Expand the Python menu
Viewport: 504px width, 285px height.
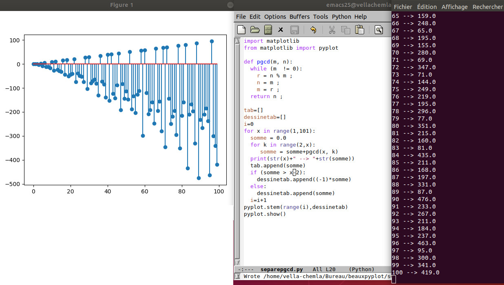pos(341,17)
